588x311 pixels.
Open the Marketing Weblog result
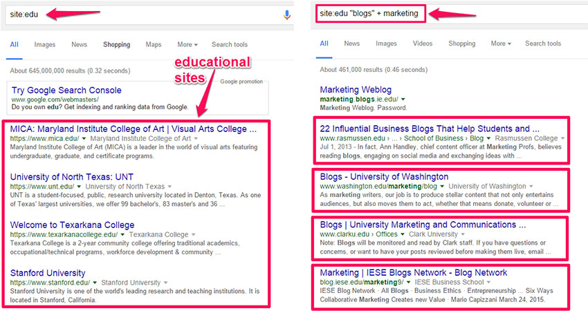[356, 90]
